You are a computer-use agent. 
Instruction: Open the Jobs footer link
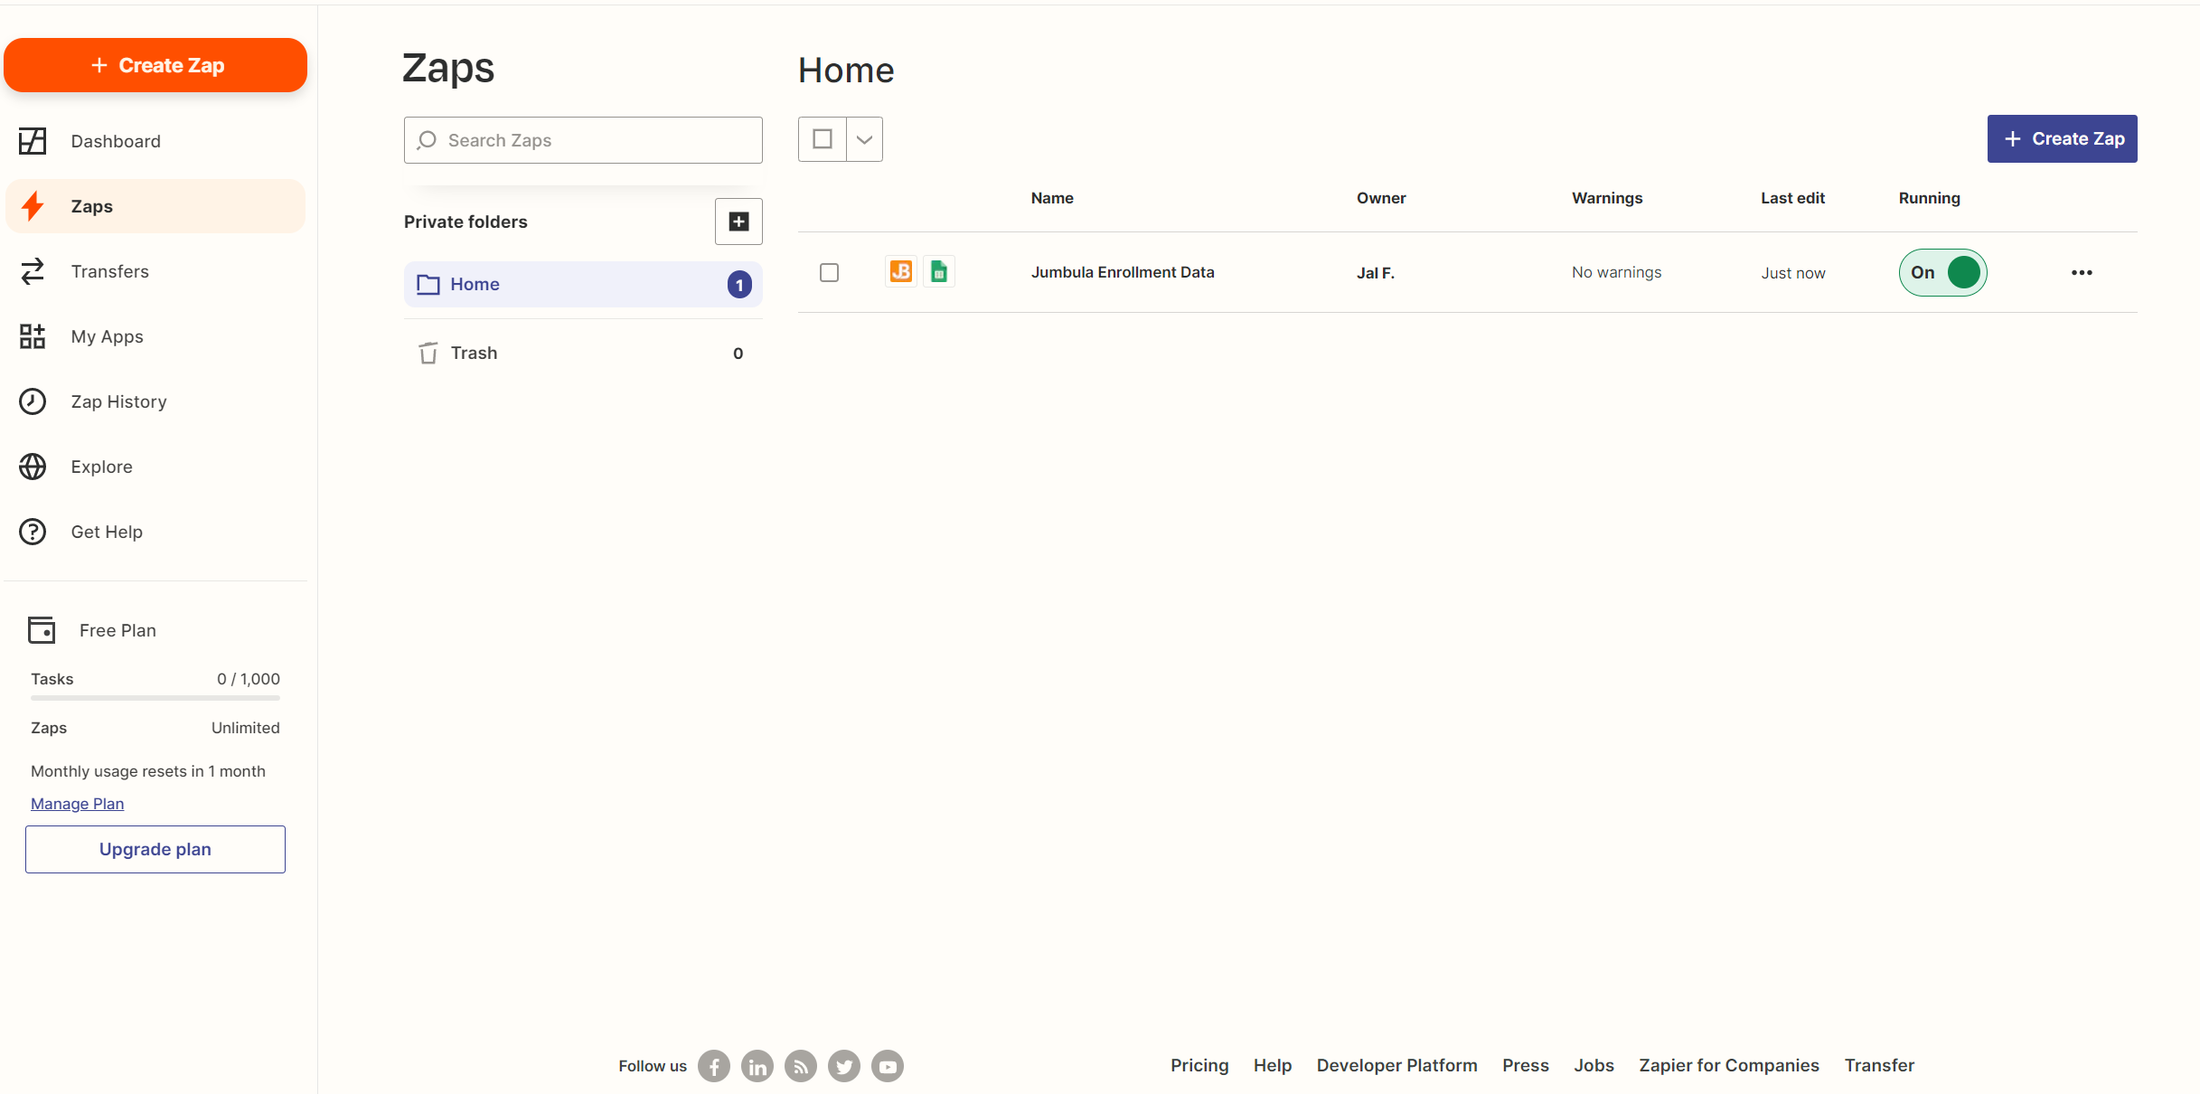pos(1594,1065)
